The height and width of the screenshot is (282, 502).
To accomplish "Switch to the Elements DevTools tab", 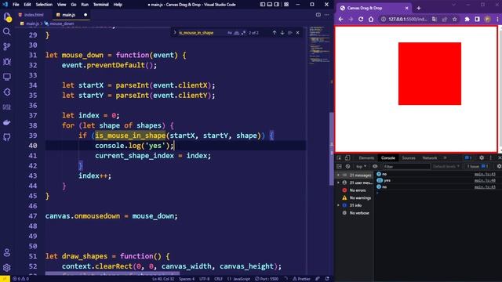I will click(366, 158).
